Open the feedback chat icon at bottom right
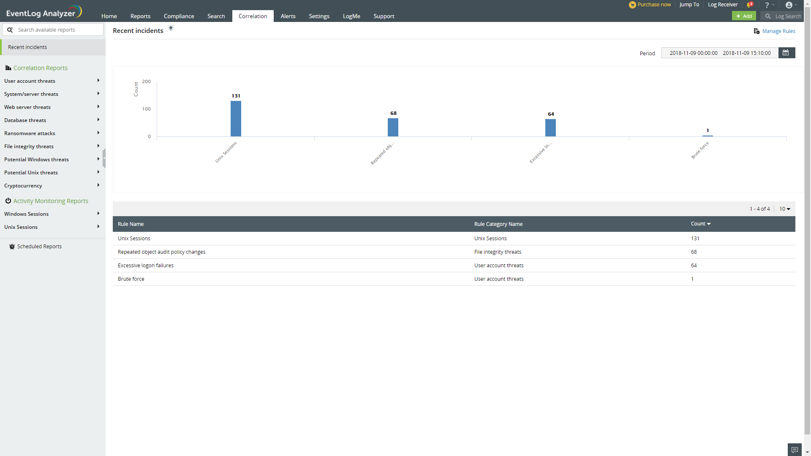Image resolution: width=811 pixels, height=456 pixels. 794,449
